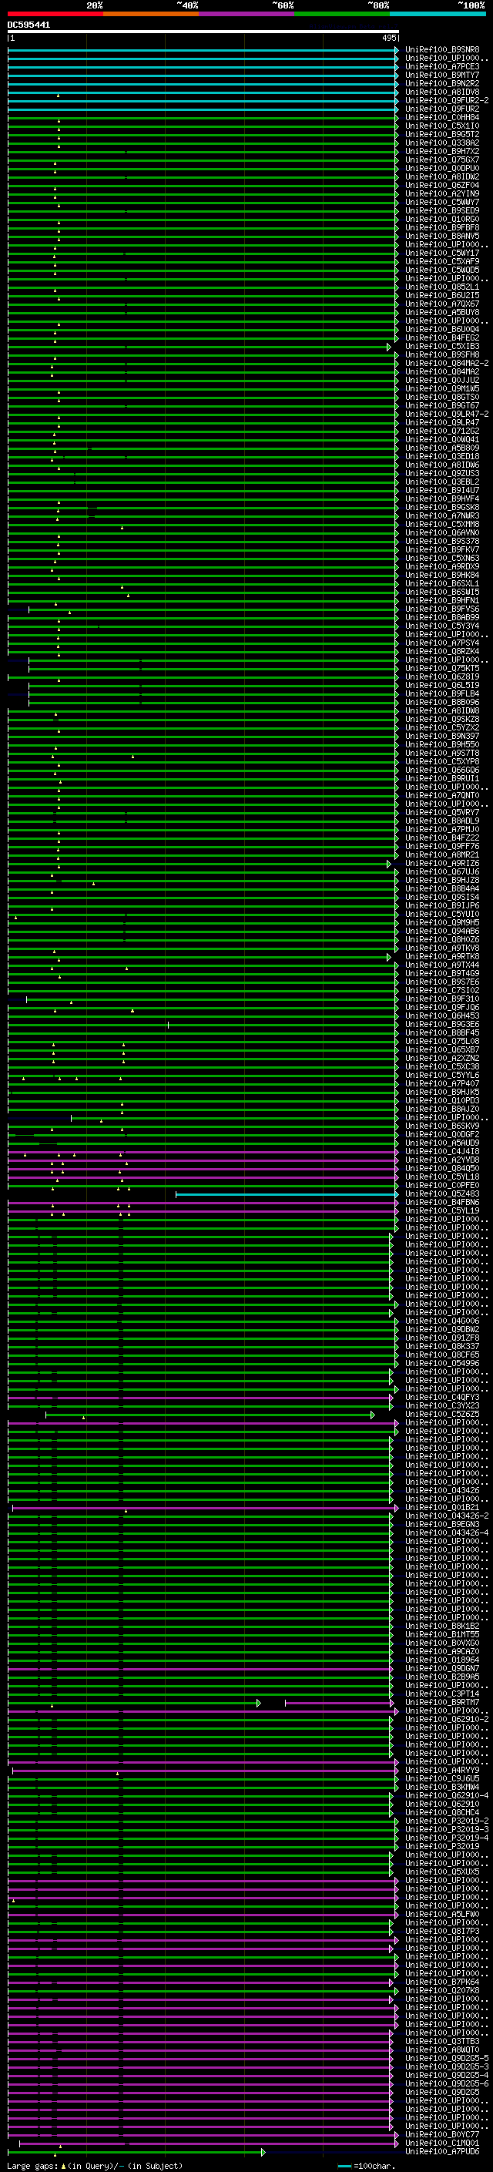Select UniRef100_Q852L1 label

[x=442, y=287]
